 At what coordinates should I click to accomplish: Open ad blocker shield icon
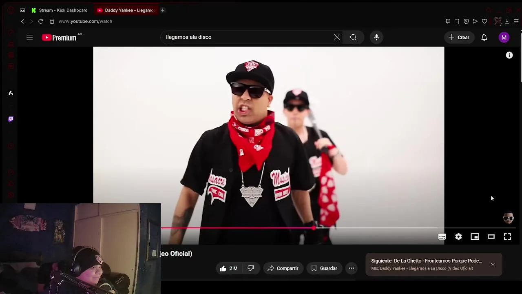click(466, 21)
